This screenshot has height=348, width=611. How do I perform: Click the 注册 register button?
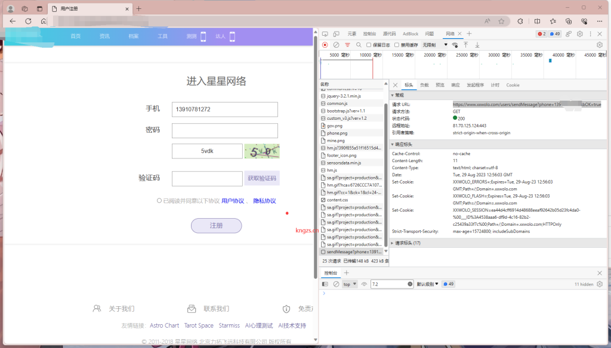pos(216,226)
